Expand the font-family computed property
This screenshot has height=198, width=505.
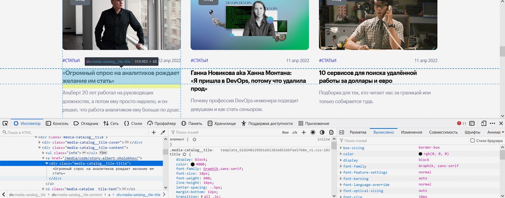click(341, 166)
